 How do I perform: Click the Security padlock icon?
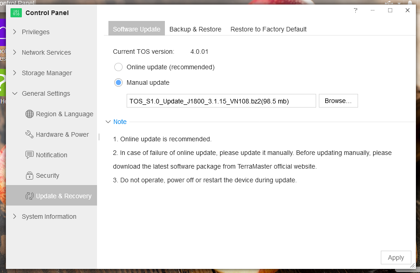[x=30, y=175]
